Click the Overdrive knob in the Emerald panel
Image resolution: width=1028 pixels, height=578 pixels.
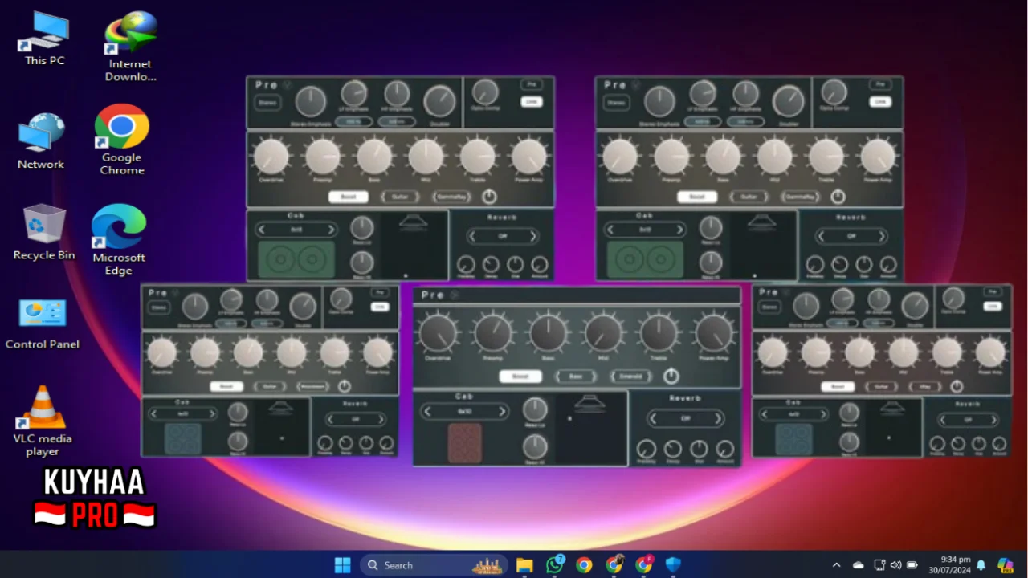(439, 333)
